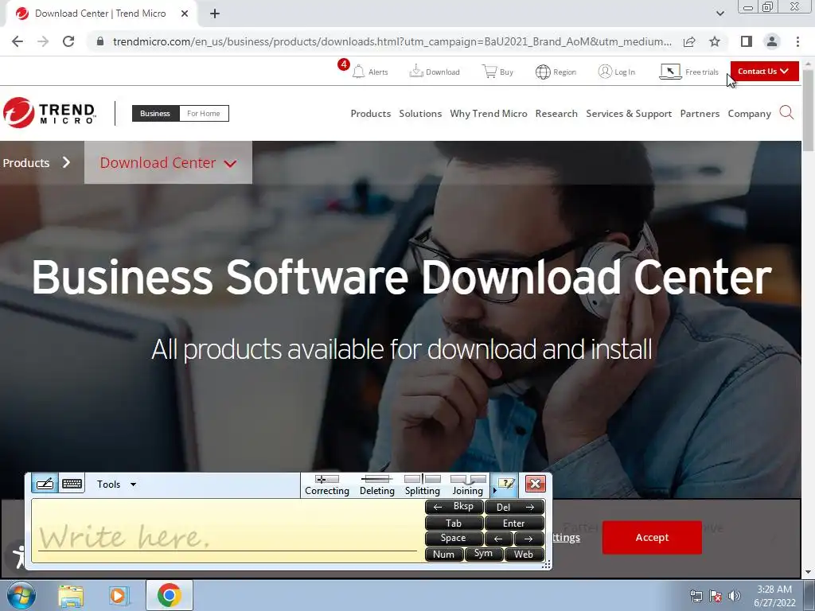This screenshot has width=815, height=611.
Task: Go back with browser back arrow
Action: 18,41
